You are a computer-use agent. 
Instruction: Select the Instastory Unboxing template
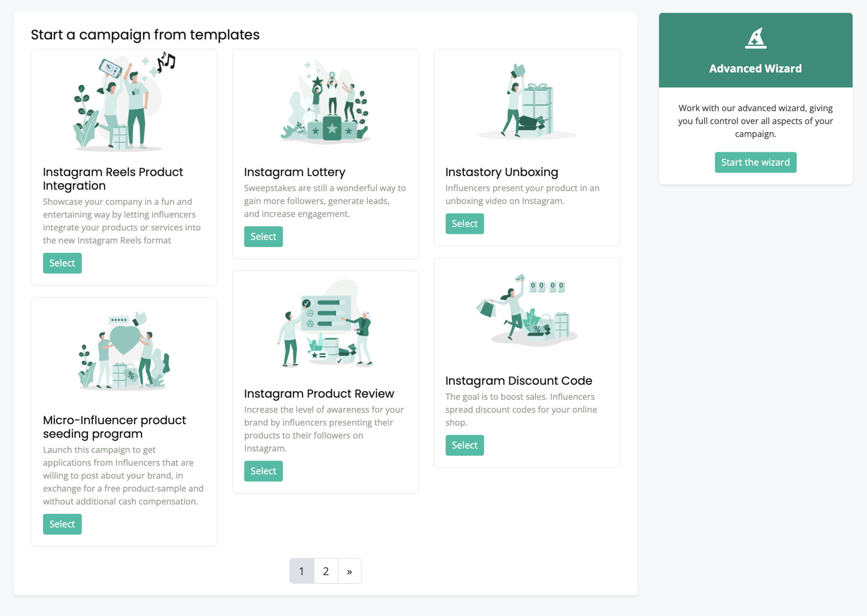[x=464, y=224]
